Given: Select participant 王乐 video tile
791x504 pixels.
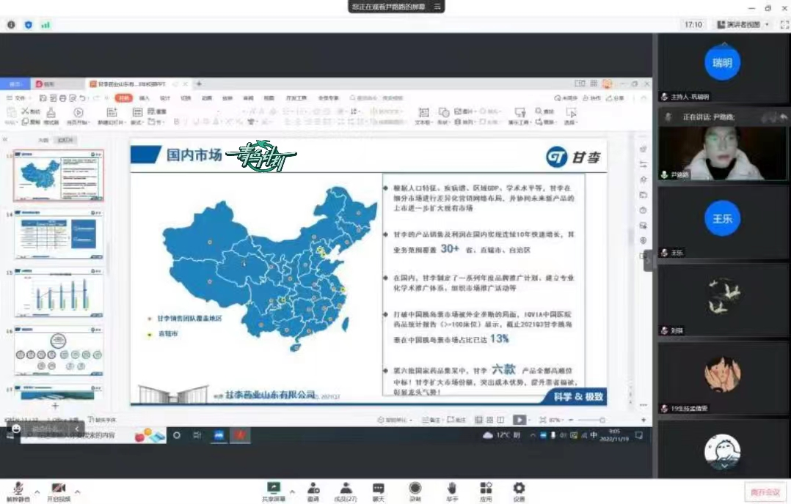Looking at the screenshot, I should click(722, 218).
